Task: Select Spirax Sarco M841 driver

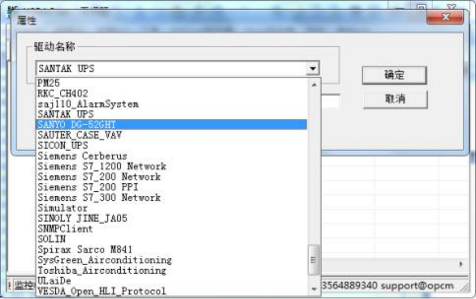Action: (x=171, y=249)
